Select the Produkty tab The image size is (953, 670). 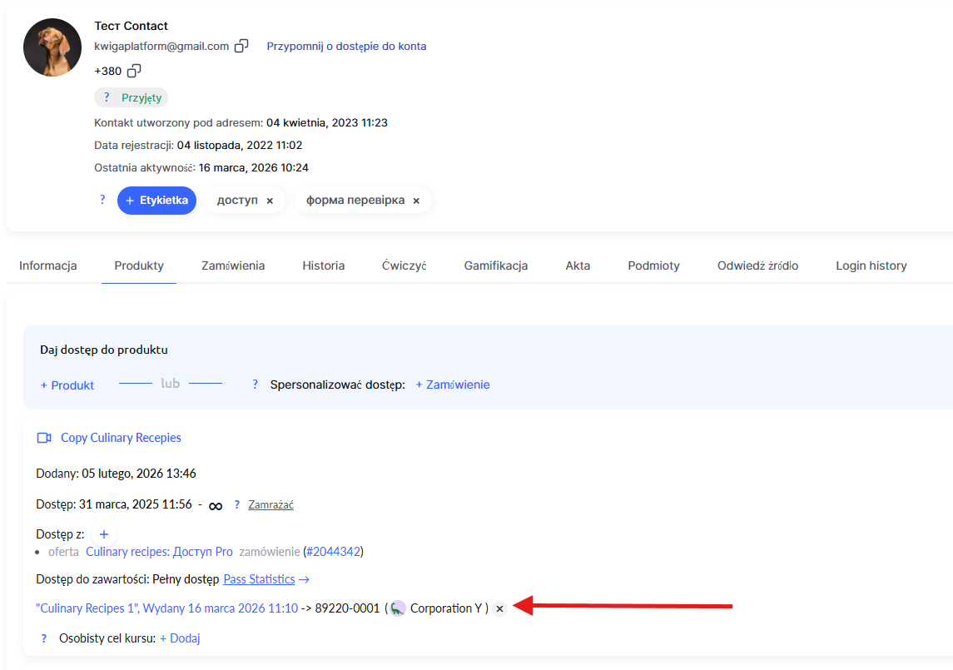[139, 266]
